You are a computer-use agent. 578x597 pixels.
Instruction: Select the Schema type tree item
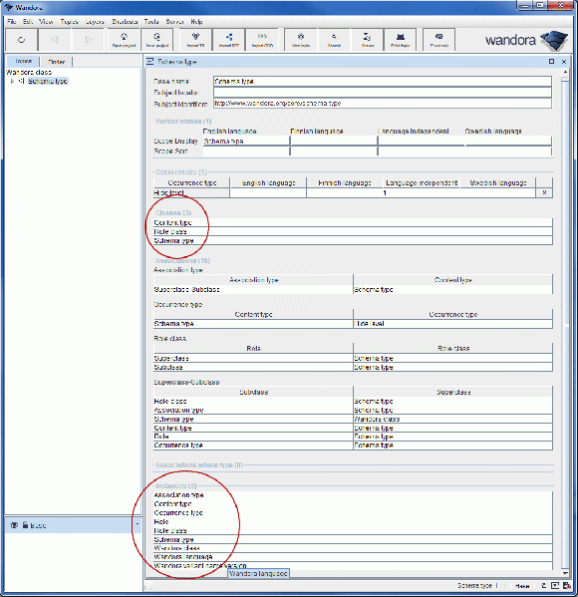[x=48, y=81]
